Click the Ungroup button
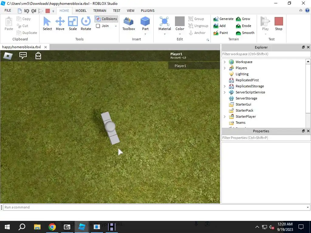The image size is (311, 233). 198,26
